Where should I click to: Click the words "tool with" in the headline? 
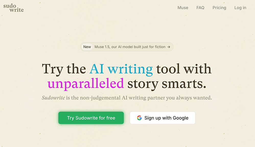coord(184,69)
